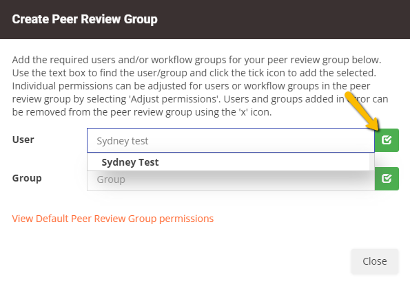Screen dimensions: 410x286
Task: Follow the orange permissions hyperlink
Action: [x=113, y=219]
